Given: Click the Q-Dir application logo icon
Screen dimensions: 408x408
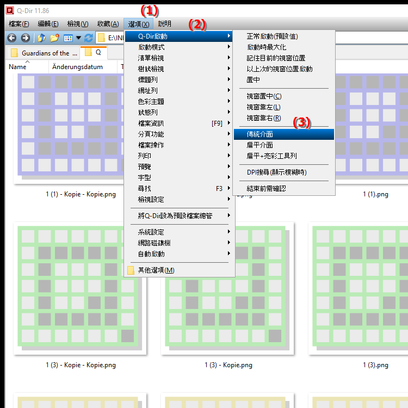Looking at the screenshot, I should tap(10, 10).
